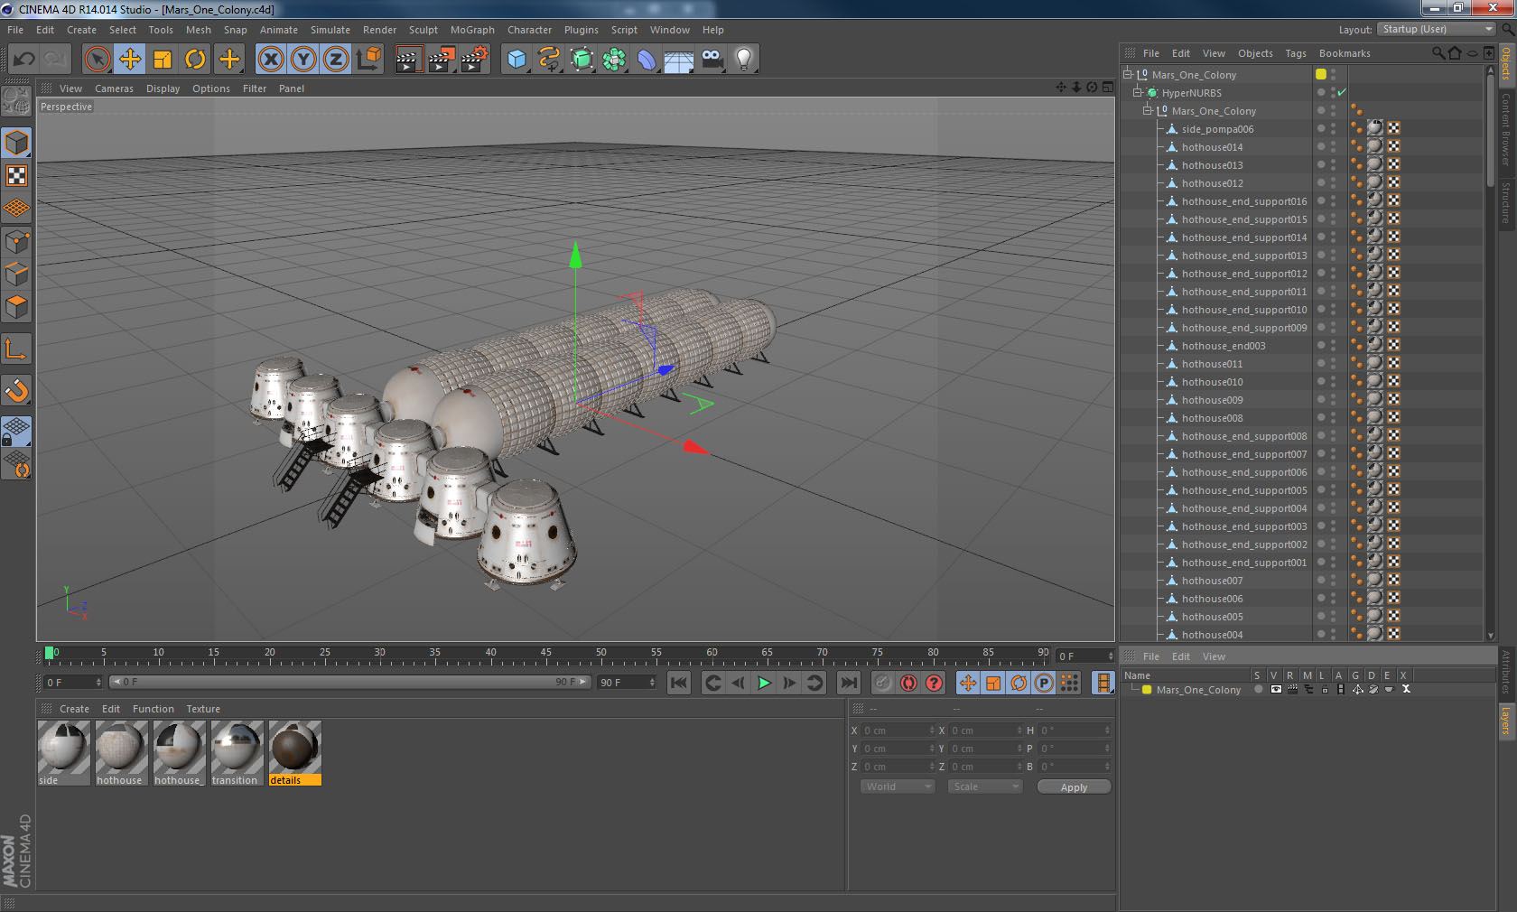The height and width of the screenshot is (912, 1517).
Task: Select the hothouse013 object
Action: pyautogui.click(x=1212, y=165)
